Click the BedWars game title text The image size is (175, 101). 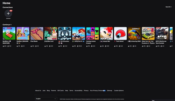click(7, 42)
